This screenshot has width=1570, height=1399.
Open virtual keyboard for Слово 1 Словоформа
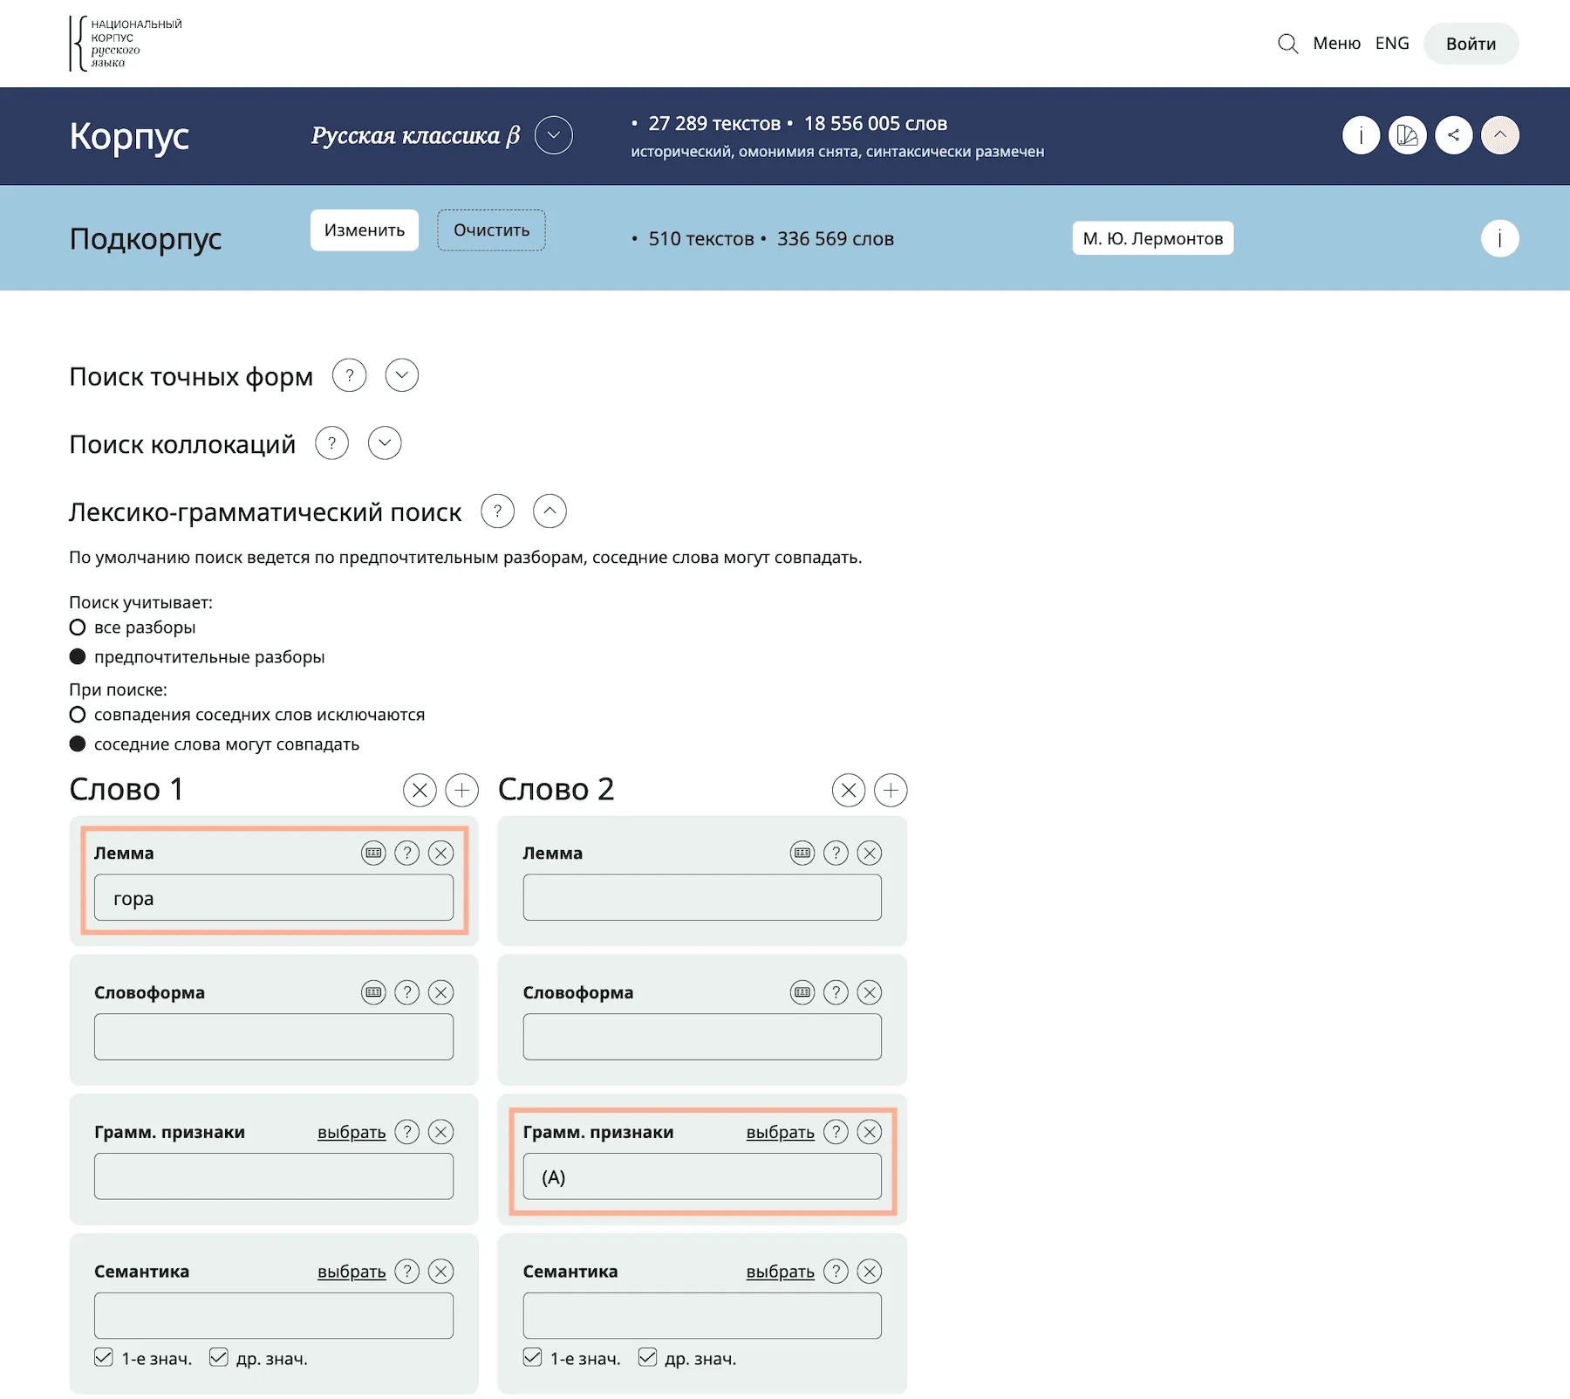pos(373,992)
